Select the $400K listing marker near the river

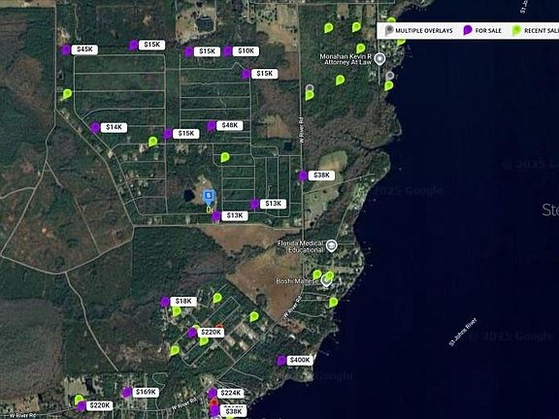[280, 361]
